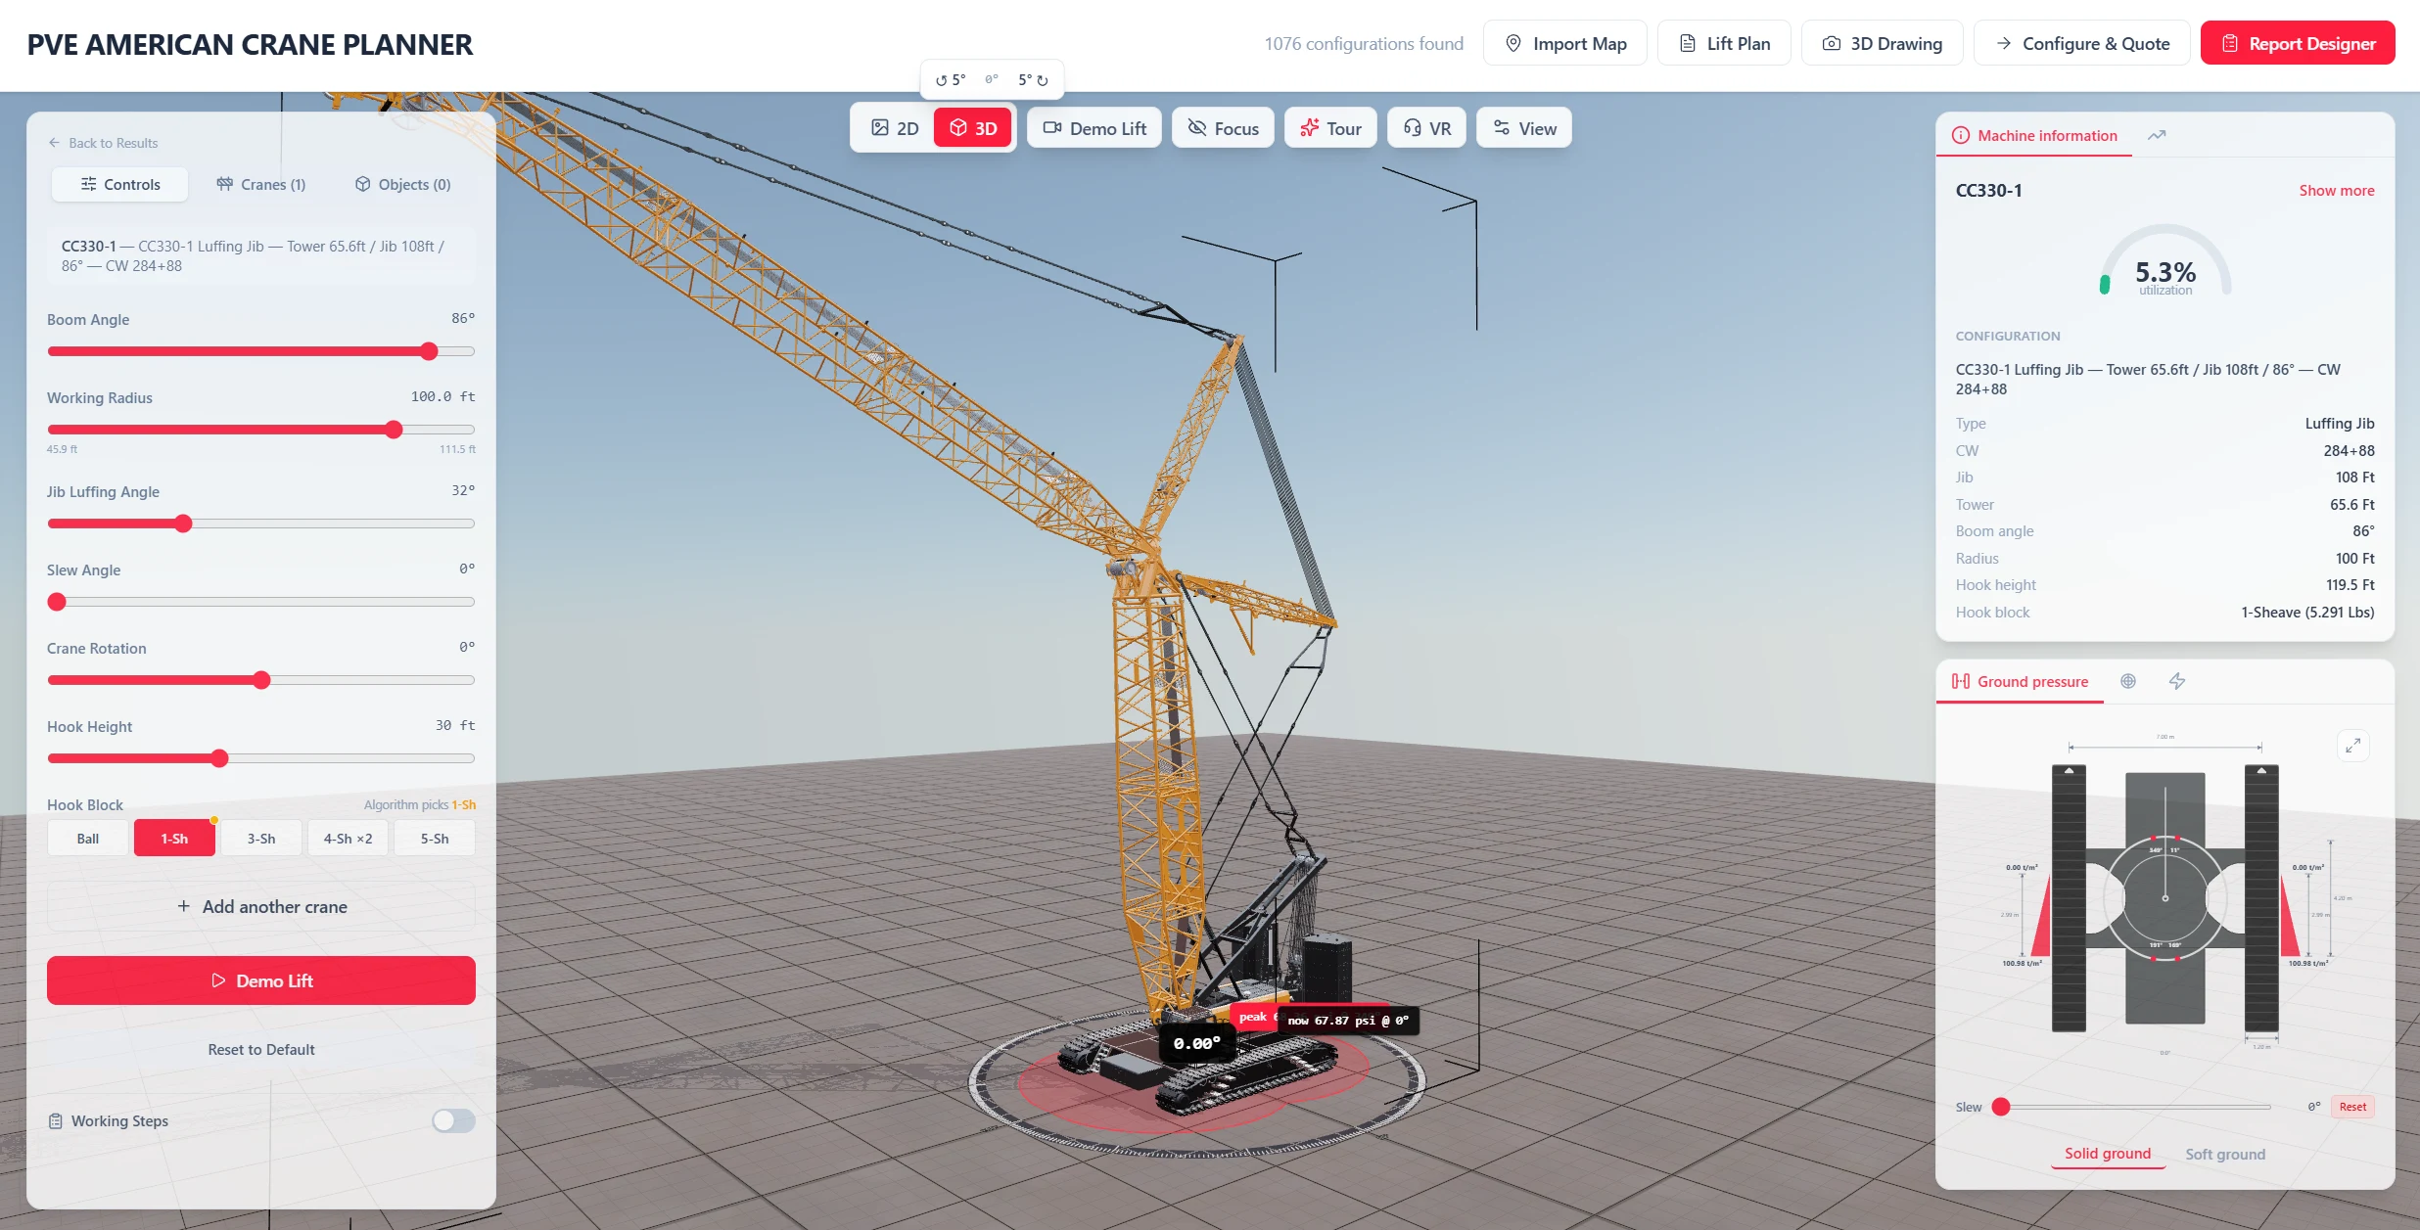
Task: Click the globe icon beside Ground pressure
Action: 2128,681
